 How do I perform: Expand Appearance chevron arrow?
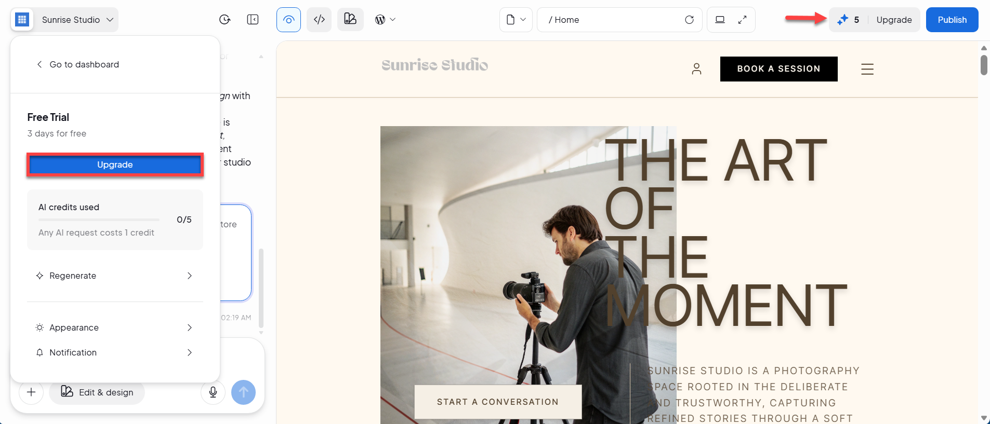pos(190,327)
